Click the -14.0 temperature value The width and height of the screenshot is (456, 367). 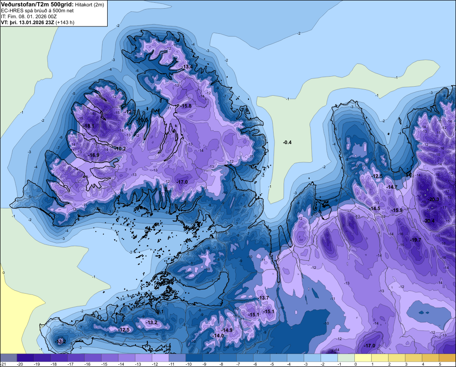[x=218, y=336]
